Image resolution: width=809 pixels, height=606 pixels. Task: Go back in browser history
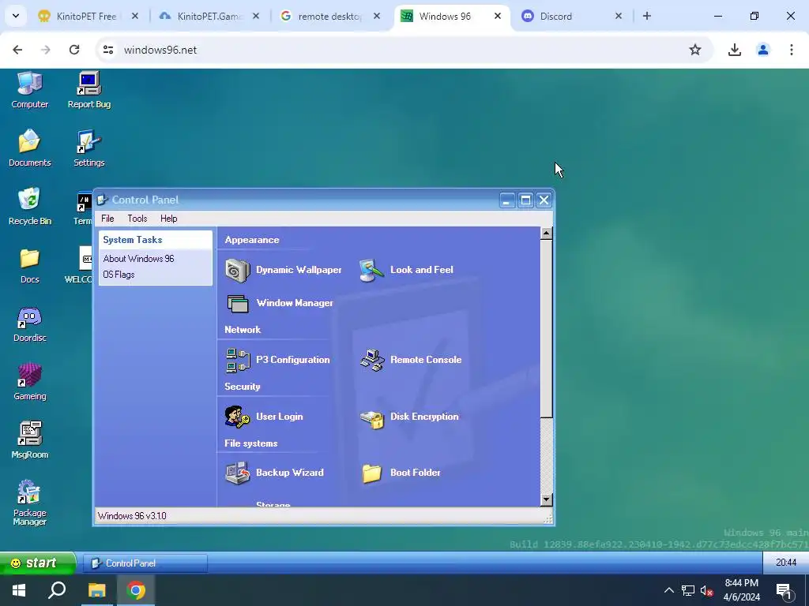(17, 50)
